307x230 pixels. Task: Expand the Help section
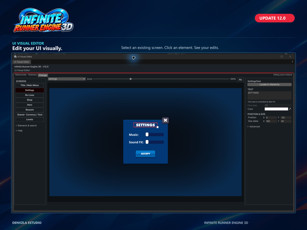pyautogui.click(x=19, y=131)
